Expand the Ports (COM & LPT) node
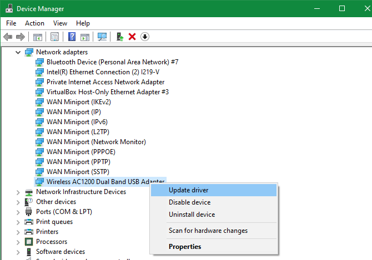Viewport: 372px width, 260px height. tap(18, 212)
